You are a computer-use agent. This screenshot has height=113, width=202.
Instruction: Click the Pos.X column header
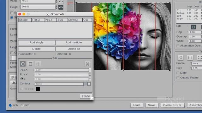coord(38,20)
